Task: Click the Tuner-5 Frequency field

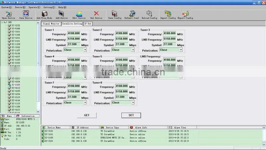Action: 122,60
